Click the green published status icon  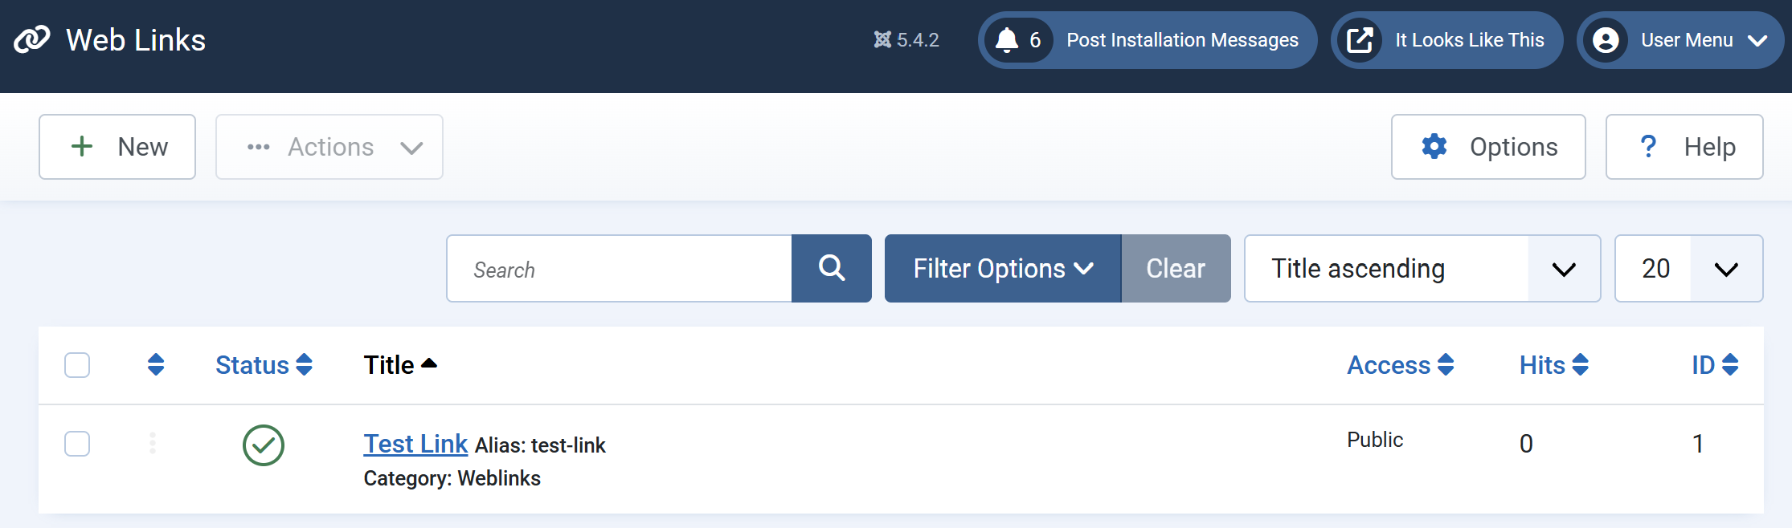pos(264,445)
